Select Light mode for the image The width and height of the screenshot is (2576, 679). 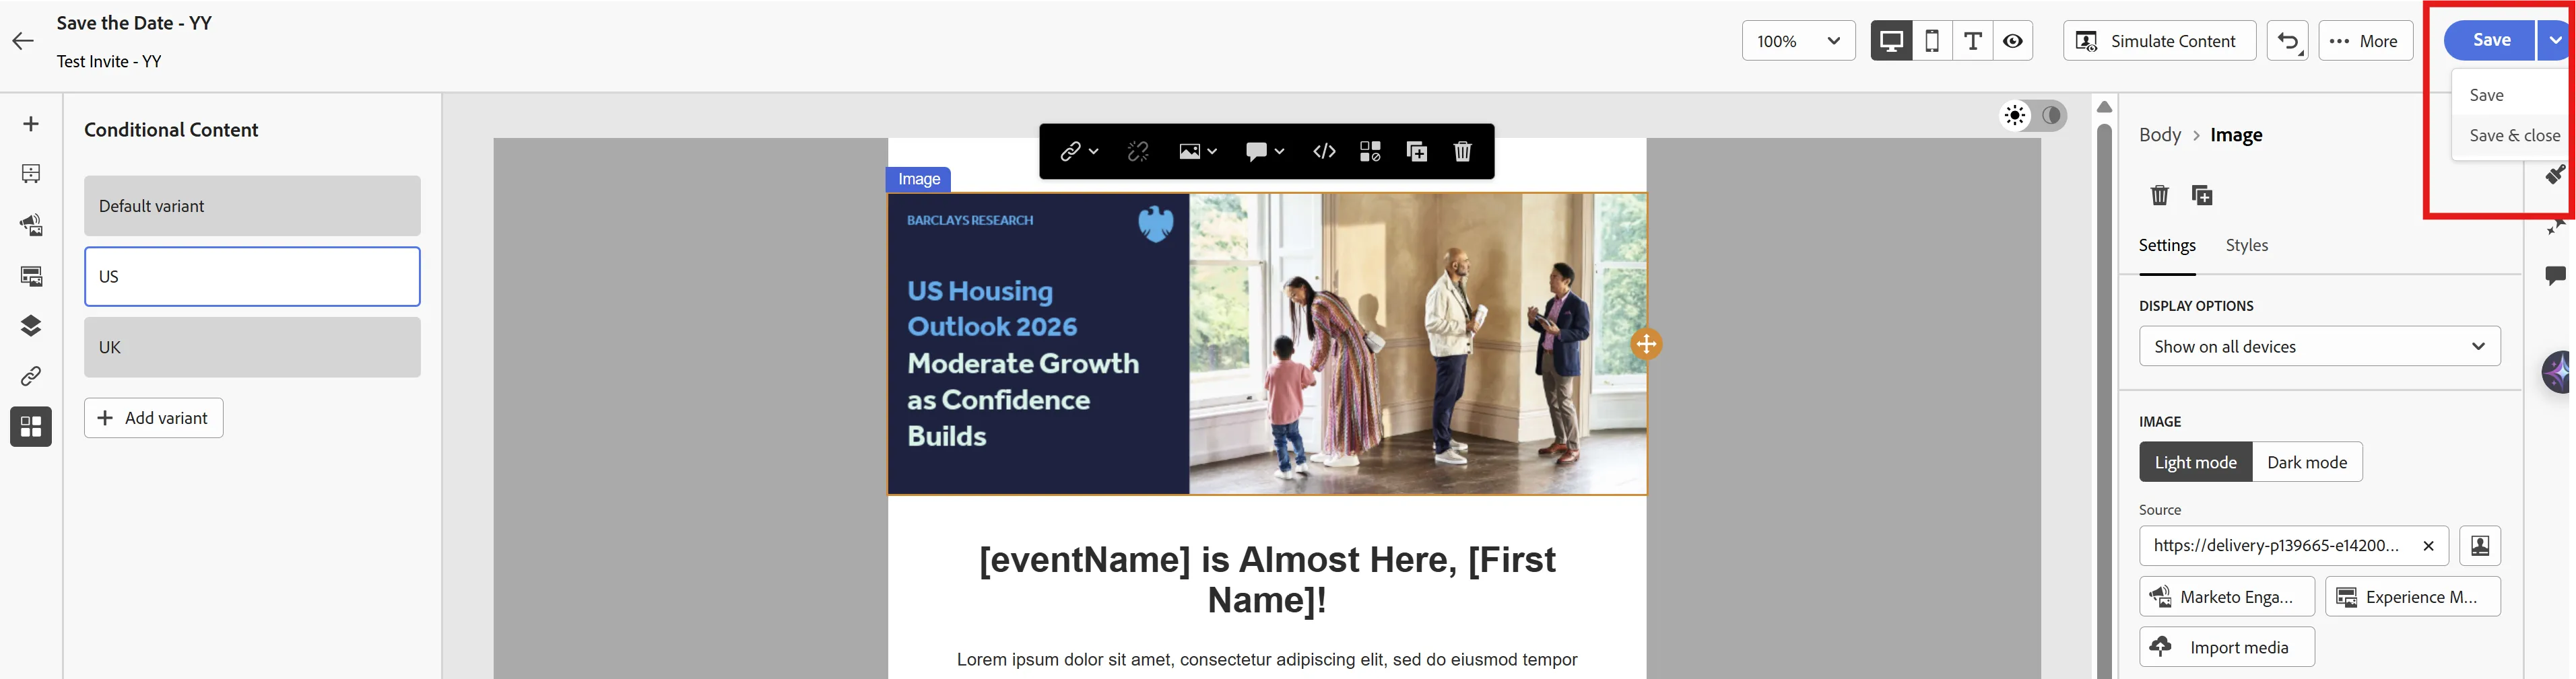(2195, 462)
